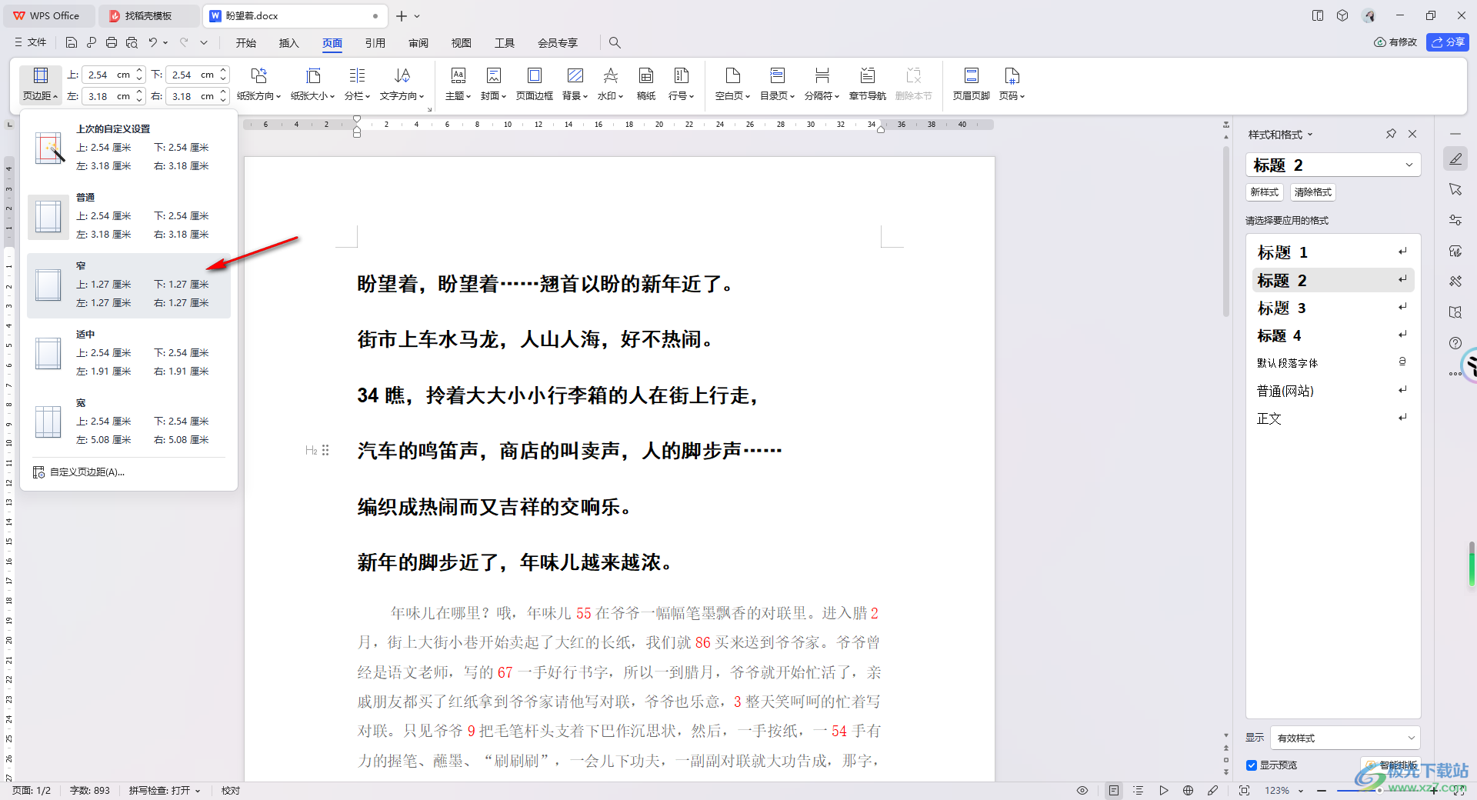The height and width of the screenshot is (800, 1477).
Task: Click the 清除格式 button
Action: 1313,192
